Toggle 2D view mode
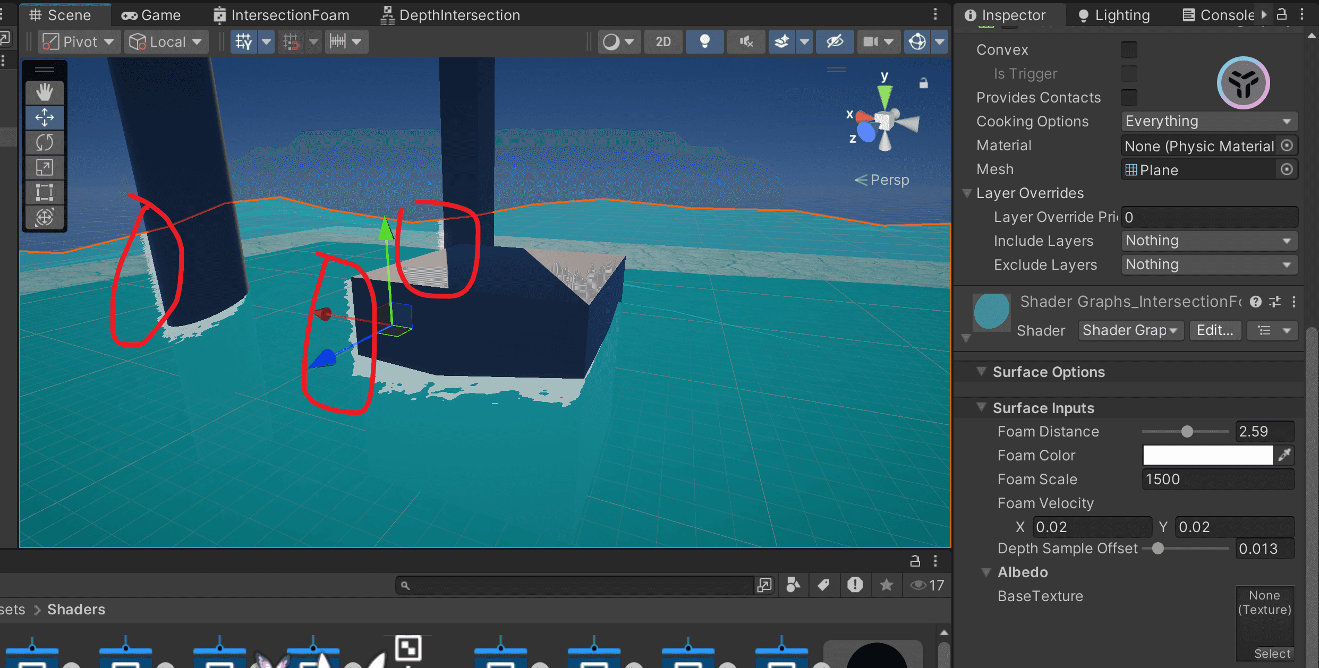 click(663, 41)
